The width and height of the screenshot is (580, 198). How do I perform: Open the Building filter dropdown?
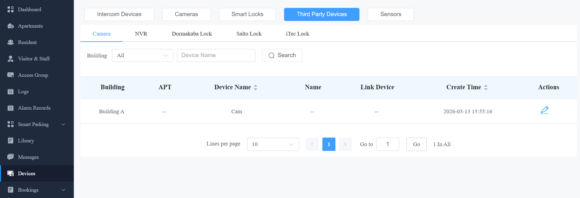pyautogui.click(x=142, y=55)
